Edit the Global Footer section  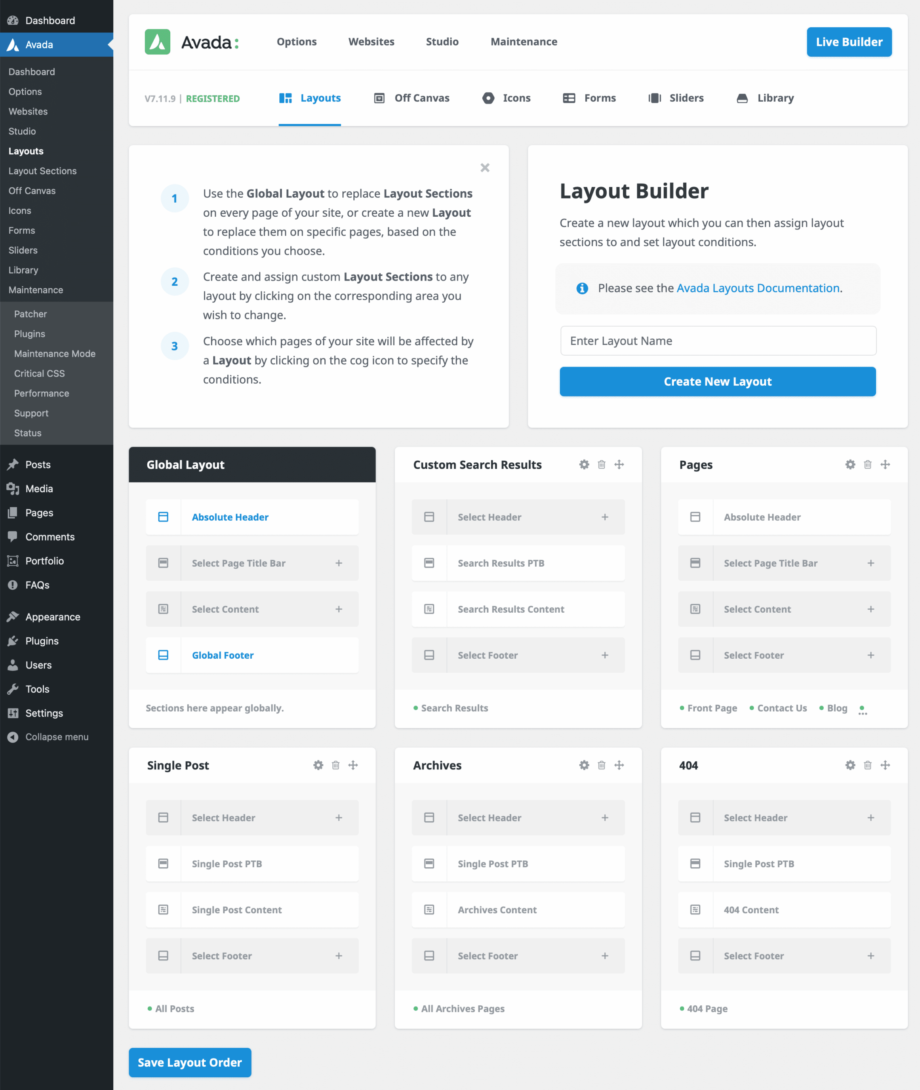tap(222, 655)
